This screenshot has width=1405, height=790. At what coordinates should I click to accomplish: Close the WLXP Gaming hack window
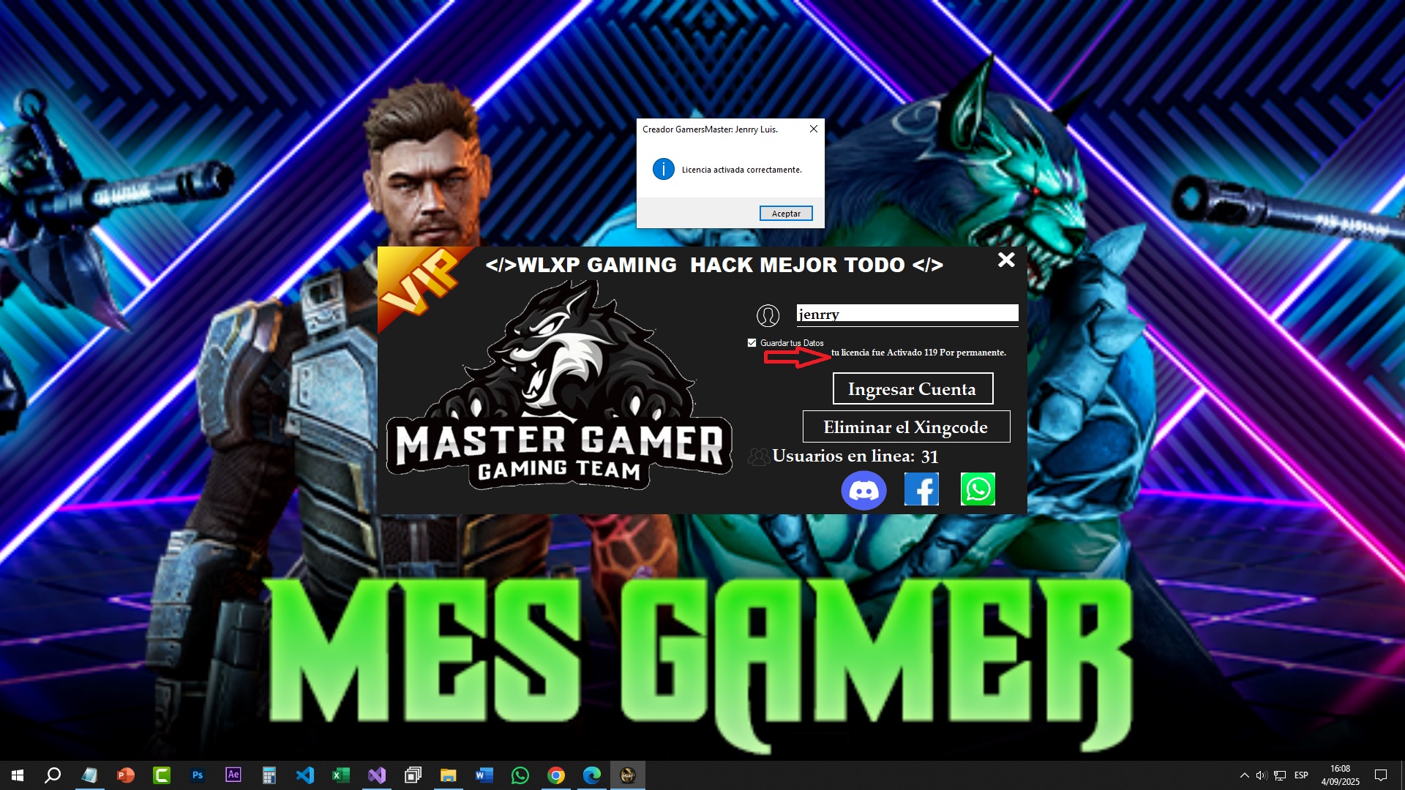click(x=1006, y=260)
